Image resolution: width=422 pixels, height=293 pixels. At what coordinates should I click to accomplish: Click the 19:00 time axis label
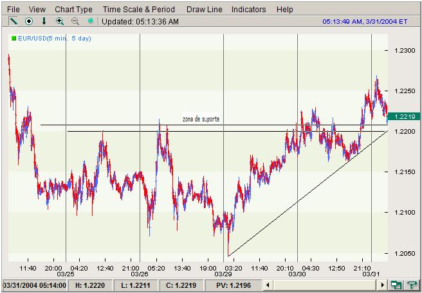coord(208,268)
